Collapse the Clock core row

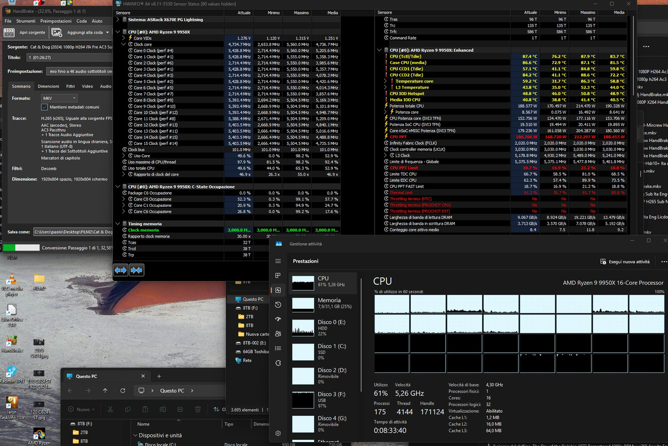(x=124, y=44)
